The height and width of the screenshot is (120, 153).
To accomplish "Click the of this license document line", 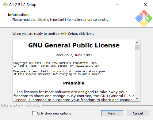I will pos(57,74).
